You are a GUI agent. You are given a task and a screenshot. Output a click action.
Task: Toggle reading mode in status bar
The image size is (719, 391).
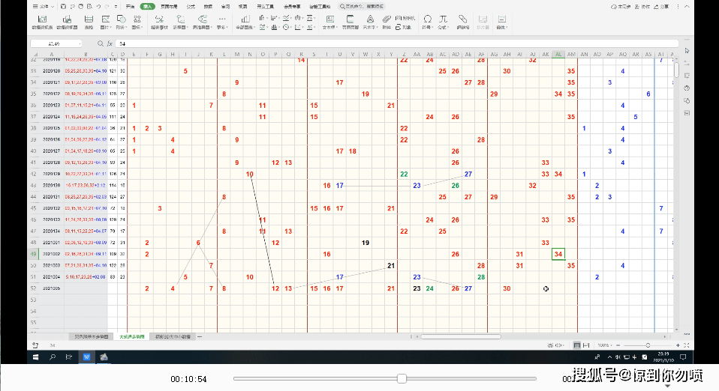click(x=559, y=345)
